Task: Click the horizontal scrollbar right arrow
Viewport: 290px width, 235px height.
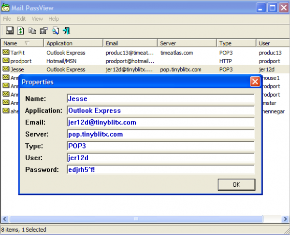Action: coord(285,219)
